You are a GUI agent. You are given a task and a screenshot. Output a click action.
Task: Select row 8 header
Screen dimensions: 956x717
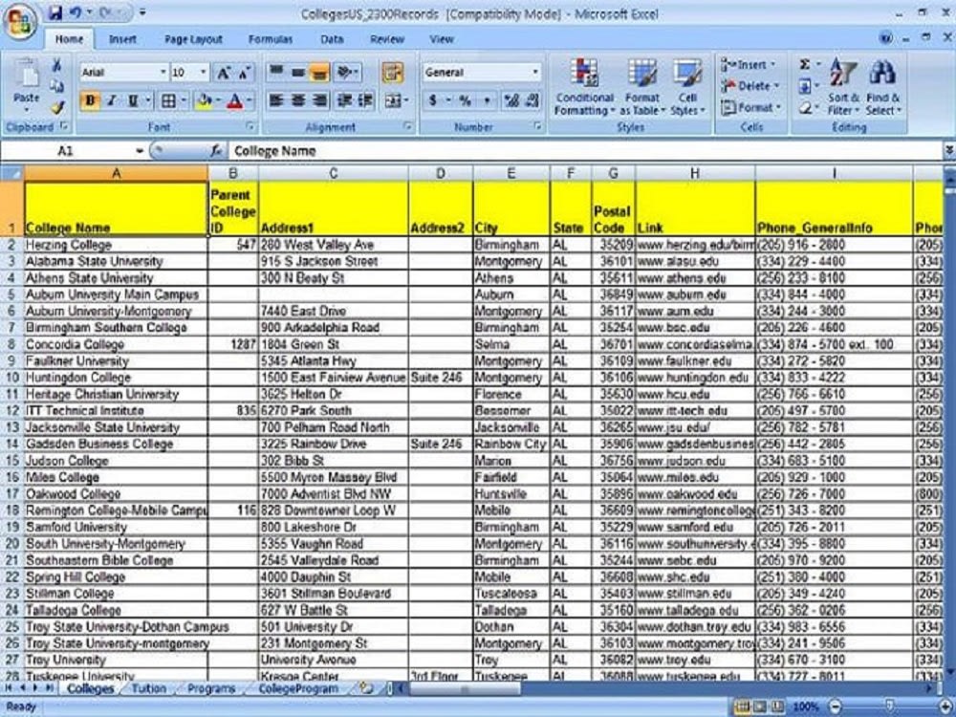coord(11,344)
